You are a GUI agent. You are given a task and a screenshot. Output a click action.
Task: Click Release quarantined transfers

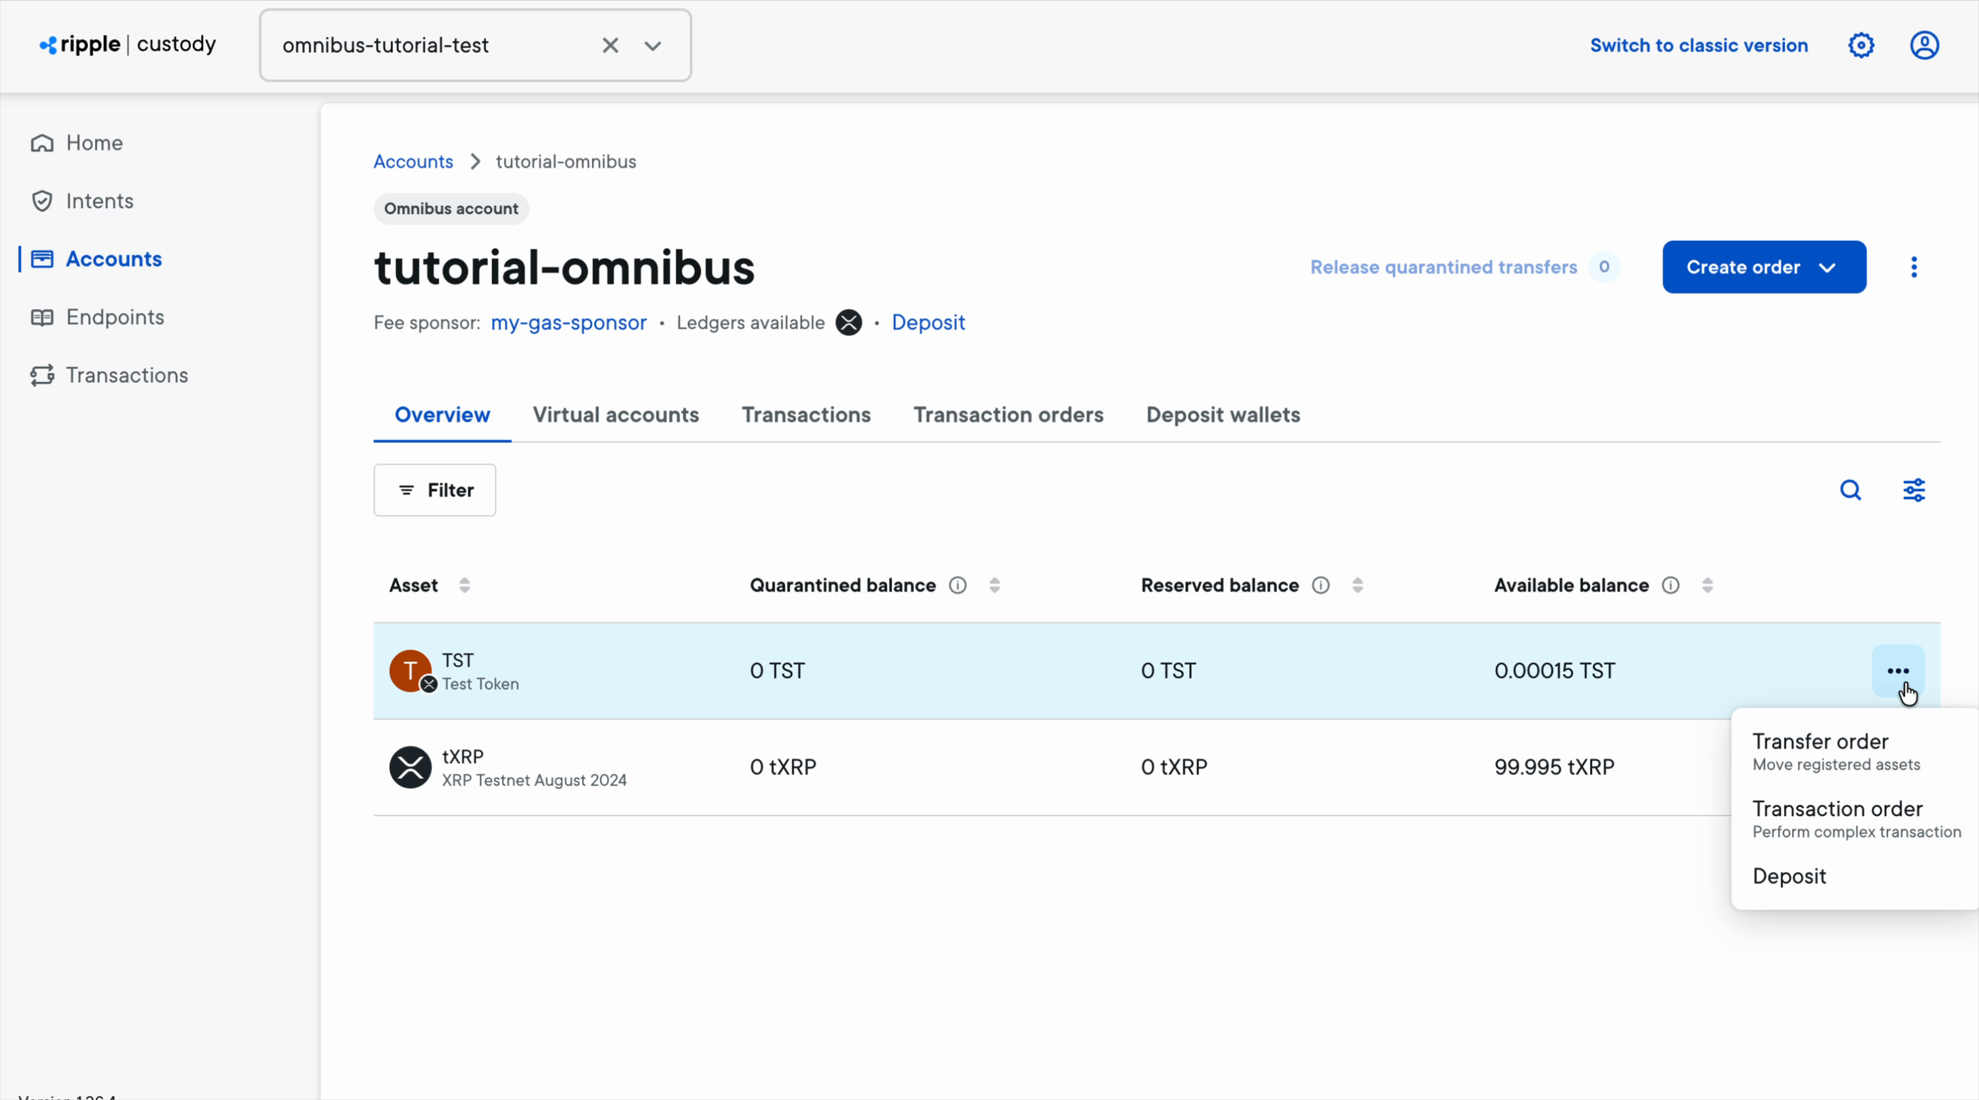tap(1444, 267)
